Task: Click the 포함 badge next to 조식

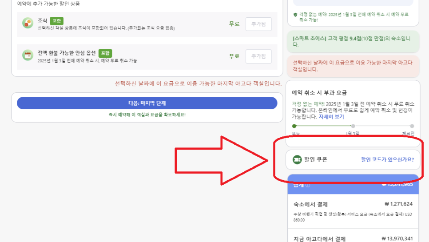Action: 57,21
